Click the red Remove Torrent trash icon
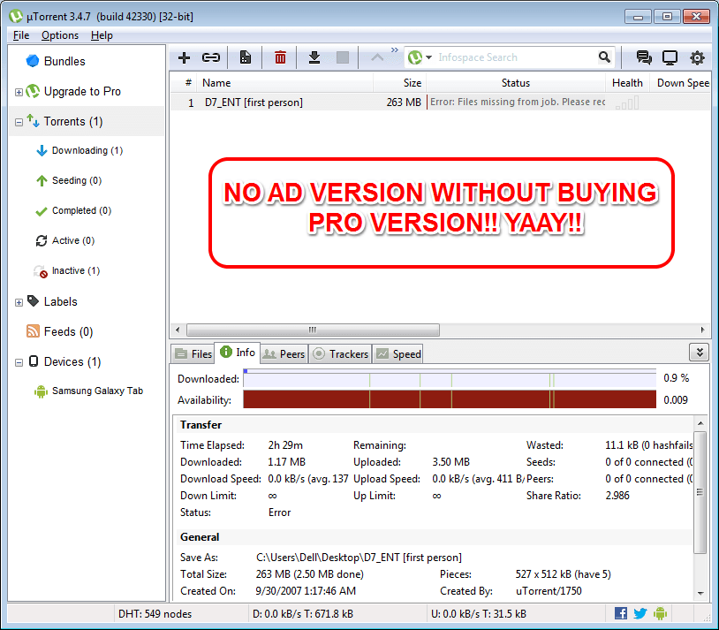 280,57
